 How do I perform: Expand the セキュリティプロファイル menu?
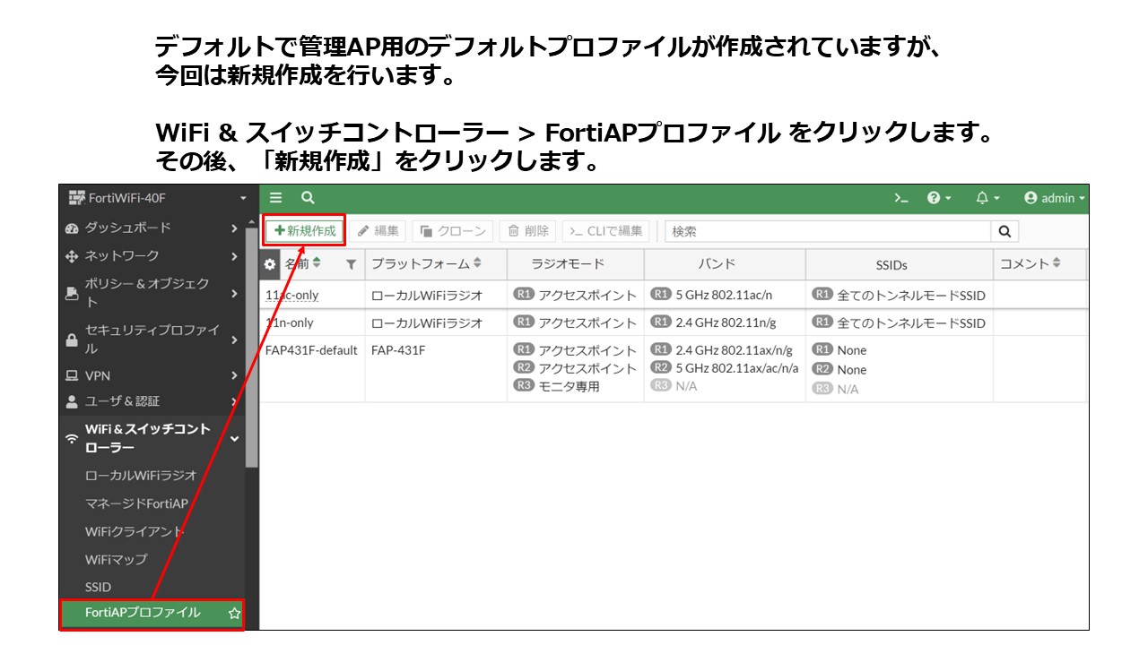coord(152,339)
